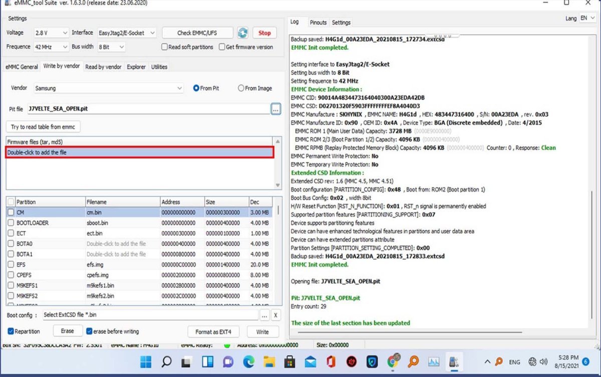
Task: Open the Interface dropdown
Action: pyautogui.click(x=127, y=33)
